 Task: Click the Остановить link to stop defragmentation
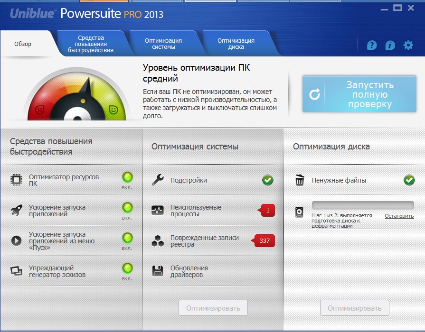tap(399, 216)
